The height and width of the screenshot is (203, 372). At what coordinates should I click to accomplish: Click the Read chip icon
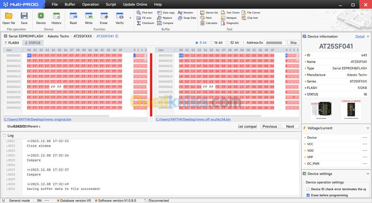[x=73, y=16]
